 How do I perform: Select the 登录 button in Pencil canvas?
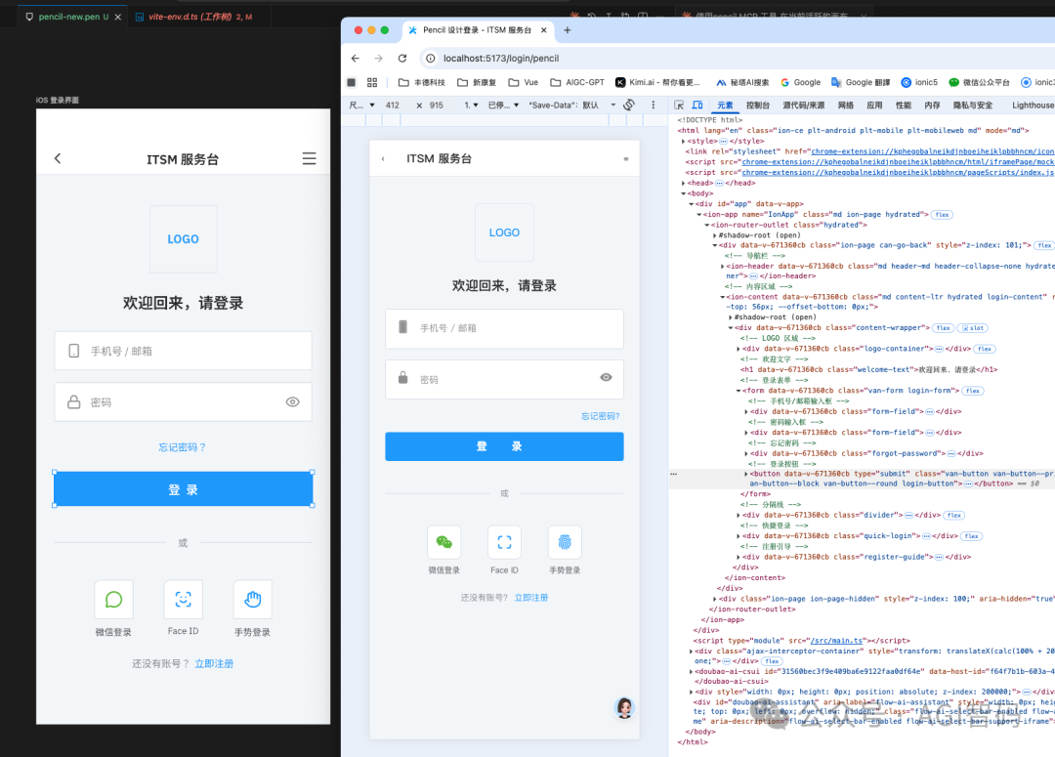(x=183, y=489)
